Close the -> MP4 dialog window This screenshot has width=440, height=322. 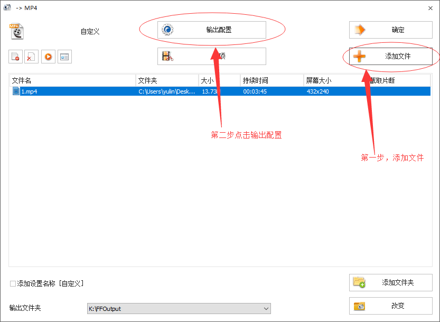coord(429,7)
